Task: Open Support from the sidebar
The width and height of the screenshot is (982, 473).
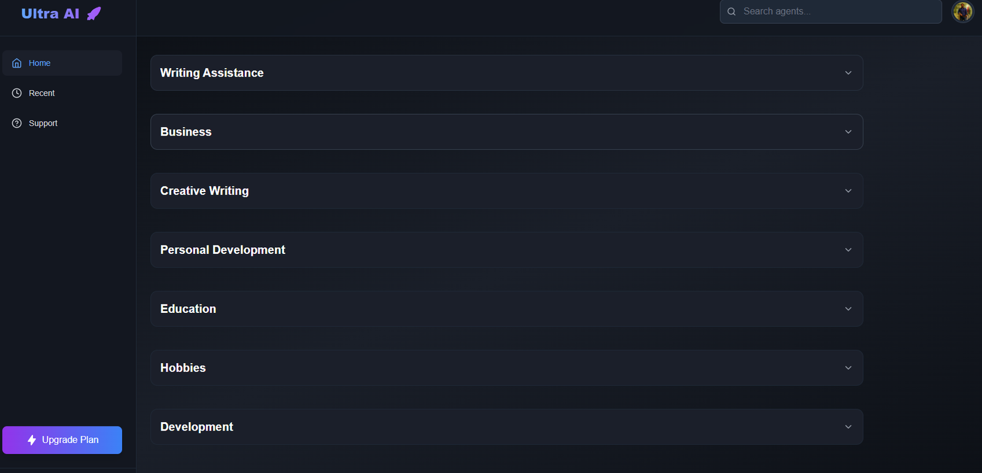Action: pos(62,123)
